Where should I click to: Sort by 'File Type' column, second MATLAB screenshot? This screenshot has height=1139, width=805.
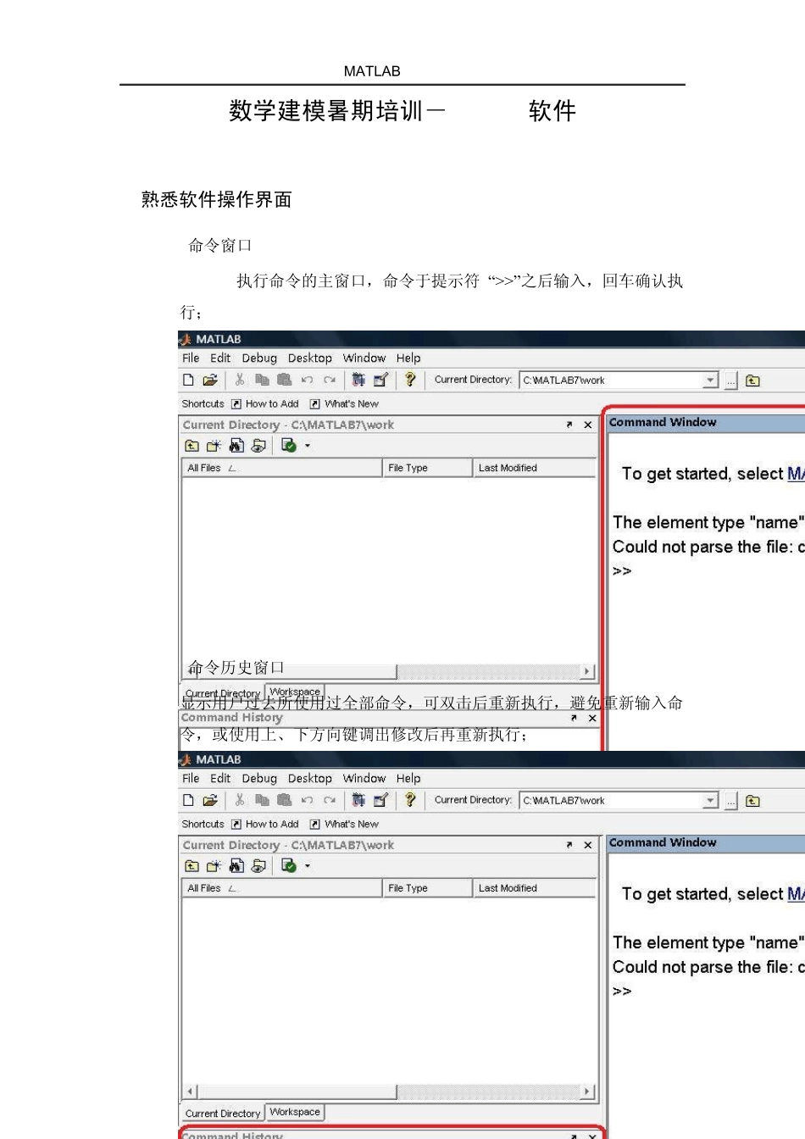(x=427, y=888)
